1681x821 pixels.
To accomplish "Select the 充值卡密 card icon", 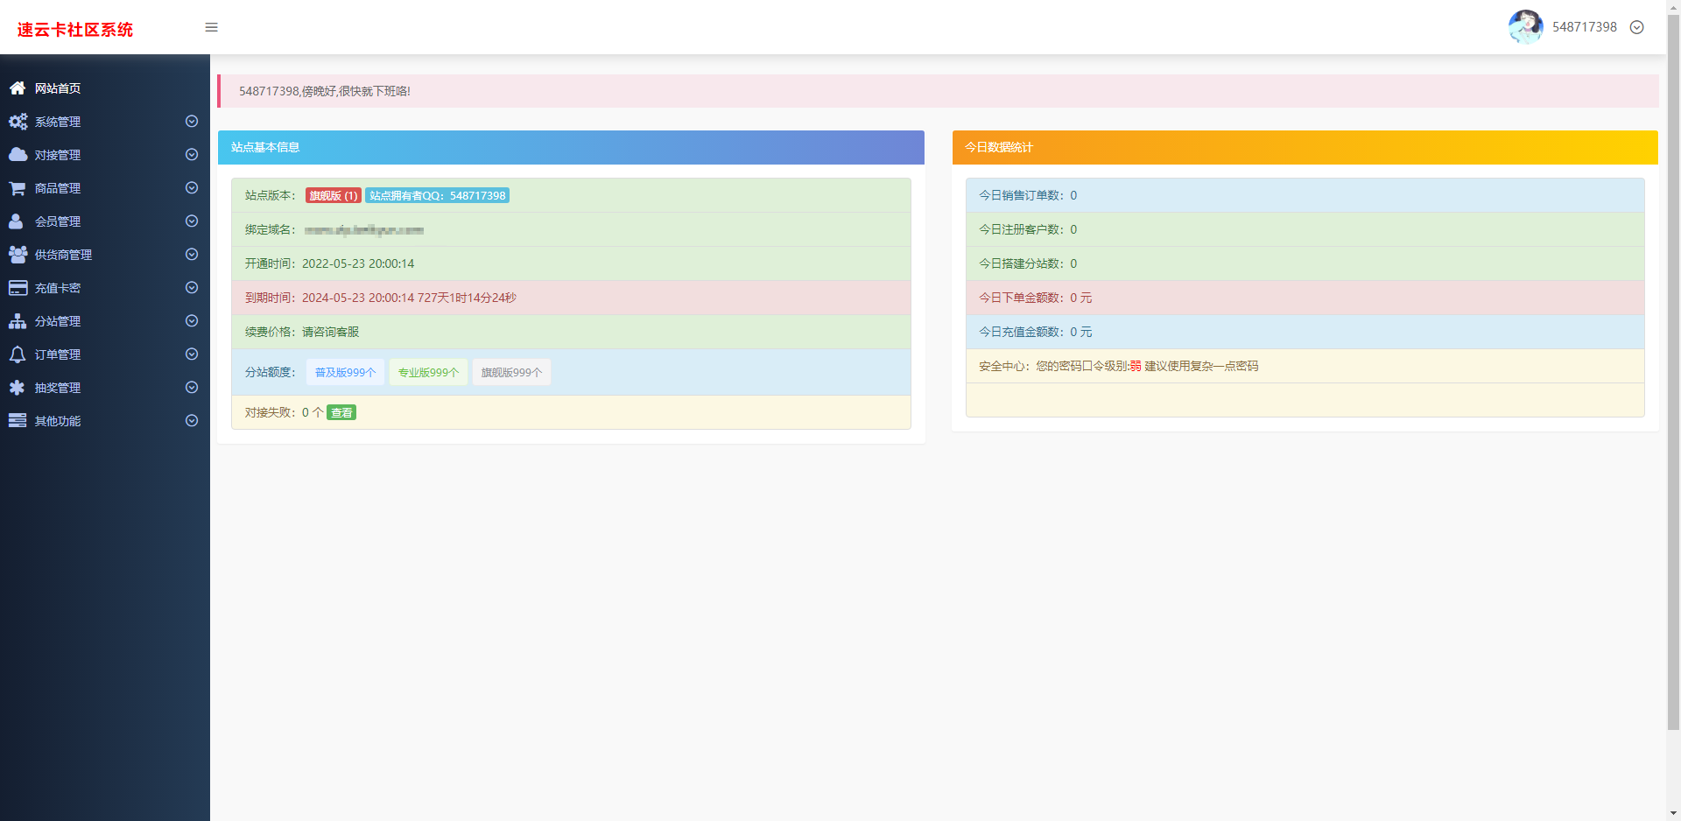I will 17,288.
